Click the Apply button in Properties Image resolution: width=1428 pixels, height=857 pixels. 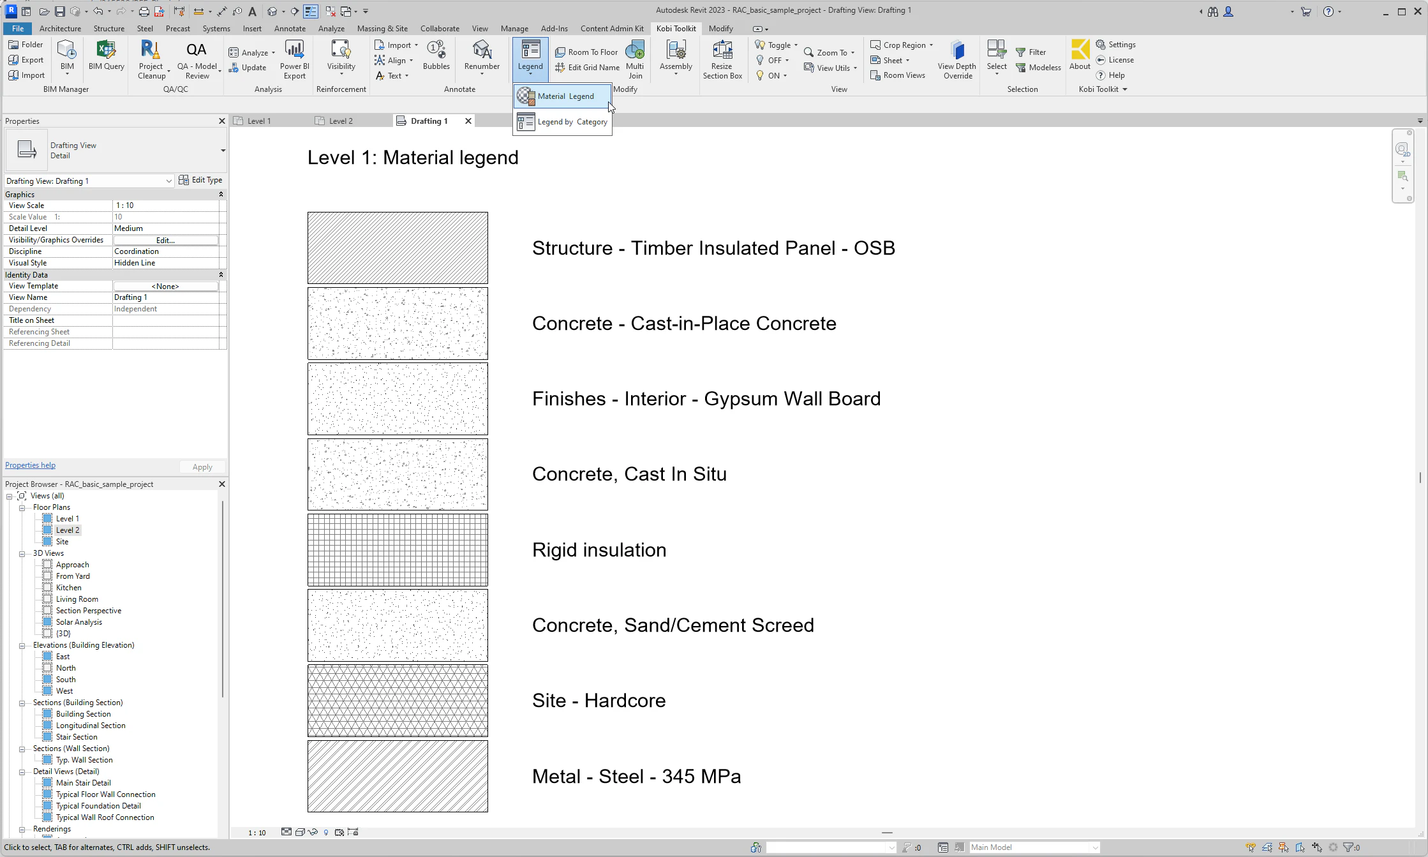pyautogui.click(x=202, y=466)
